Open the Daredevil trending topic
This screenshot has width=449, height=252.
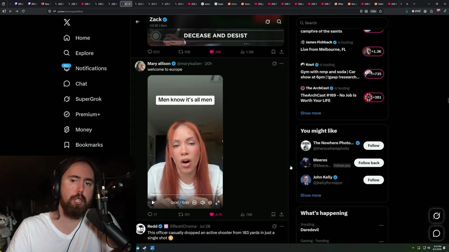coord(310,230)
